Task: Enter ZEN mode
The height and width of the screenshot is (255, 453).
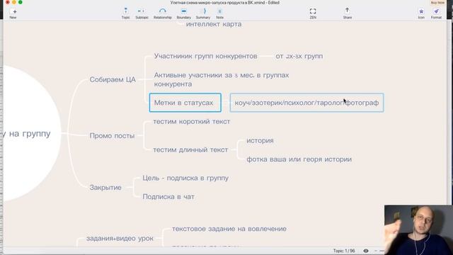Action: 313,13
